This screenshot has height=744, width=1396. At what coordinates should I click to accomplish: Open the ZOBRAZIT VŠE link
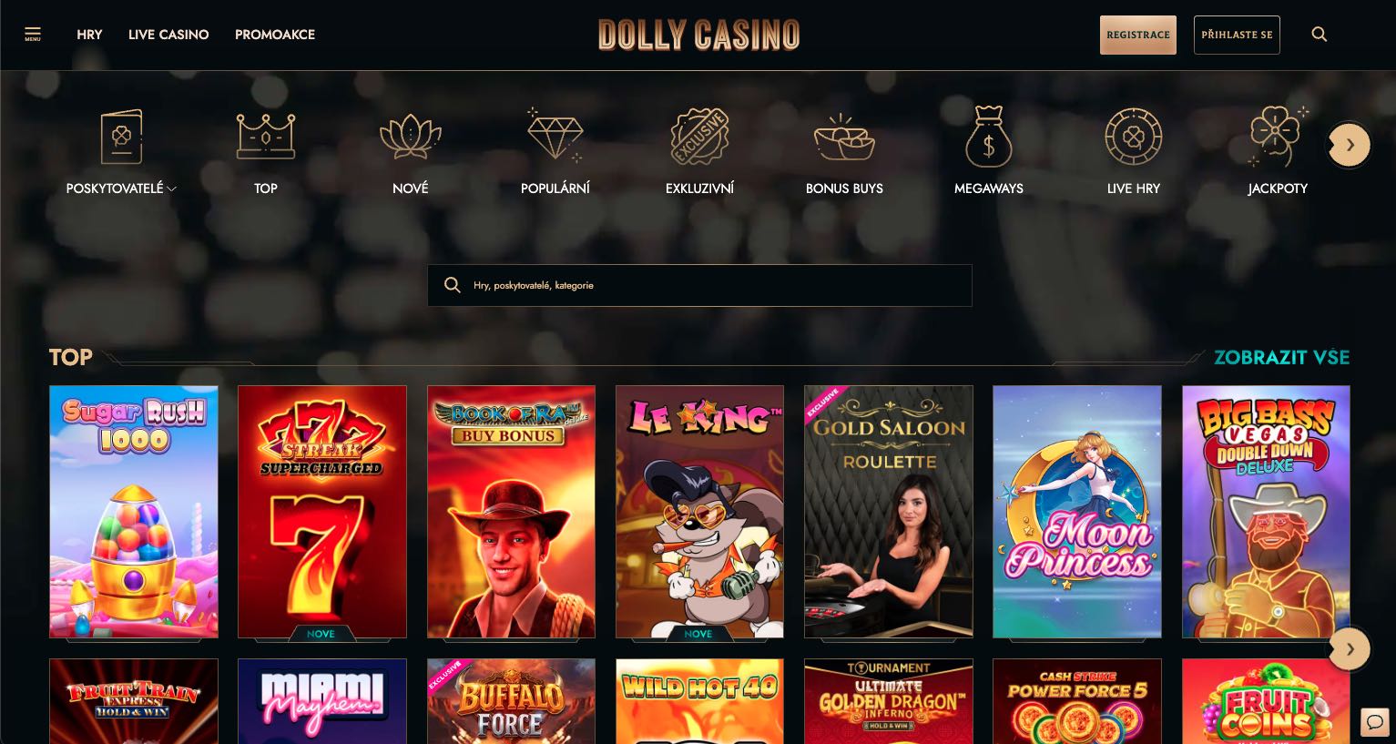tap(1282, 357)
